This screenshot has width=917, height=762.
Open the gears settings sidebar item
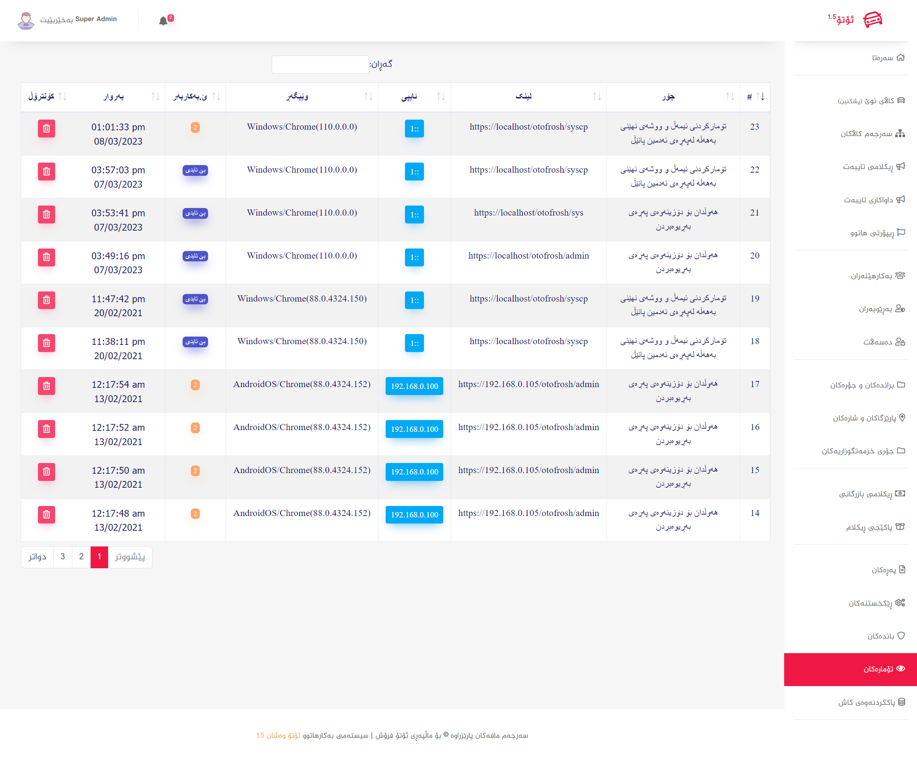tap(877, 603)
